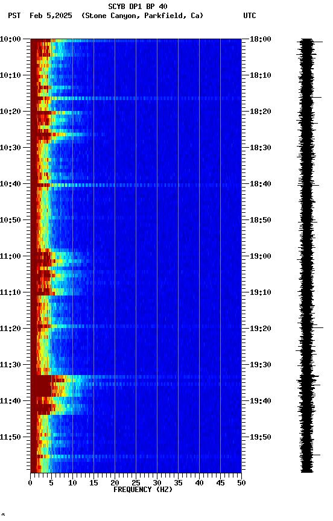Click the '11:30' PST time label
Screen dimensions: 333x521
(x=10, y=365)
